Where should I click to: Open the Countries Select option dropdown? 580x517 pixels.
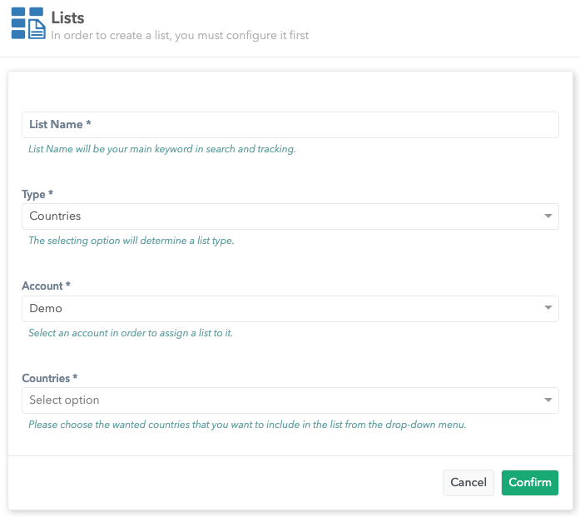coord(283,400)
